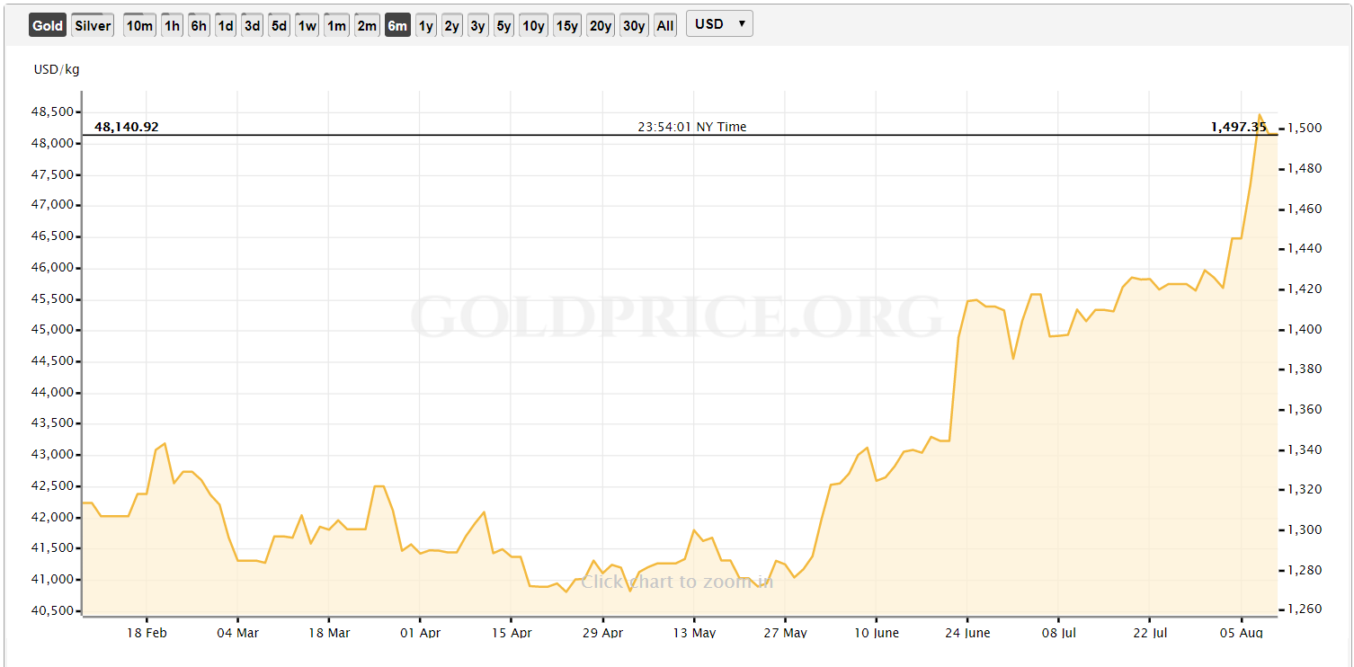Open the USD currency dropdown
The height and width of the screenshot is (667, 1354).
point(719,24)
